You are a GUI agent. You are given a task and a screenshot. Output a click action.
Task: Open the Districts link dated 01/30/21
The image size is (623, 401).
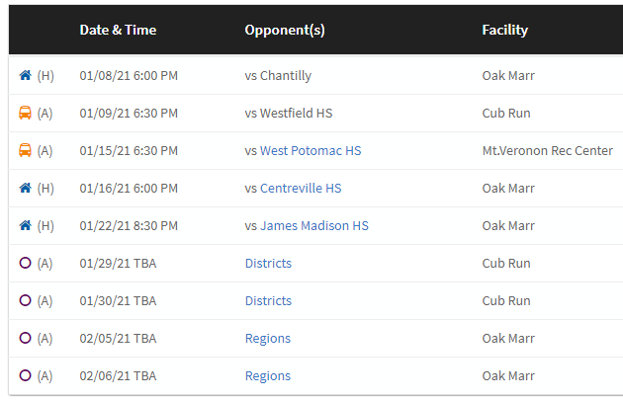click(268, 300)
